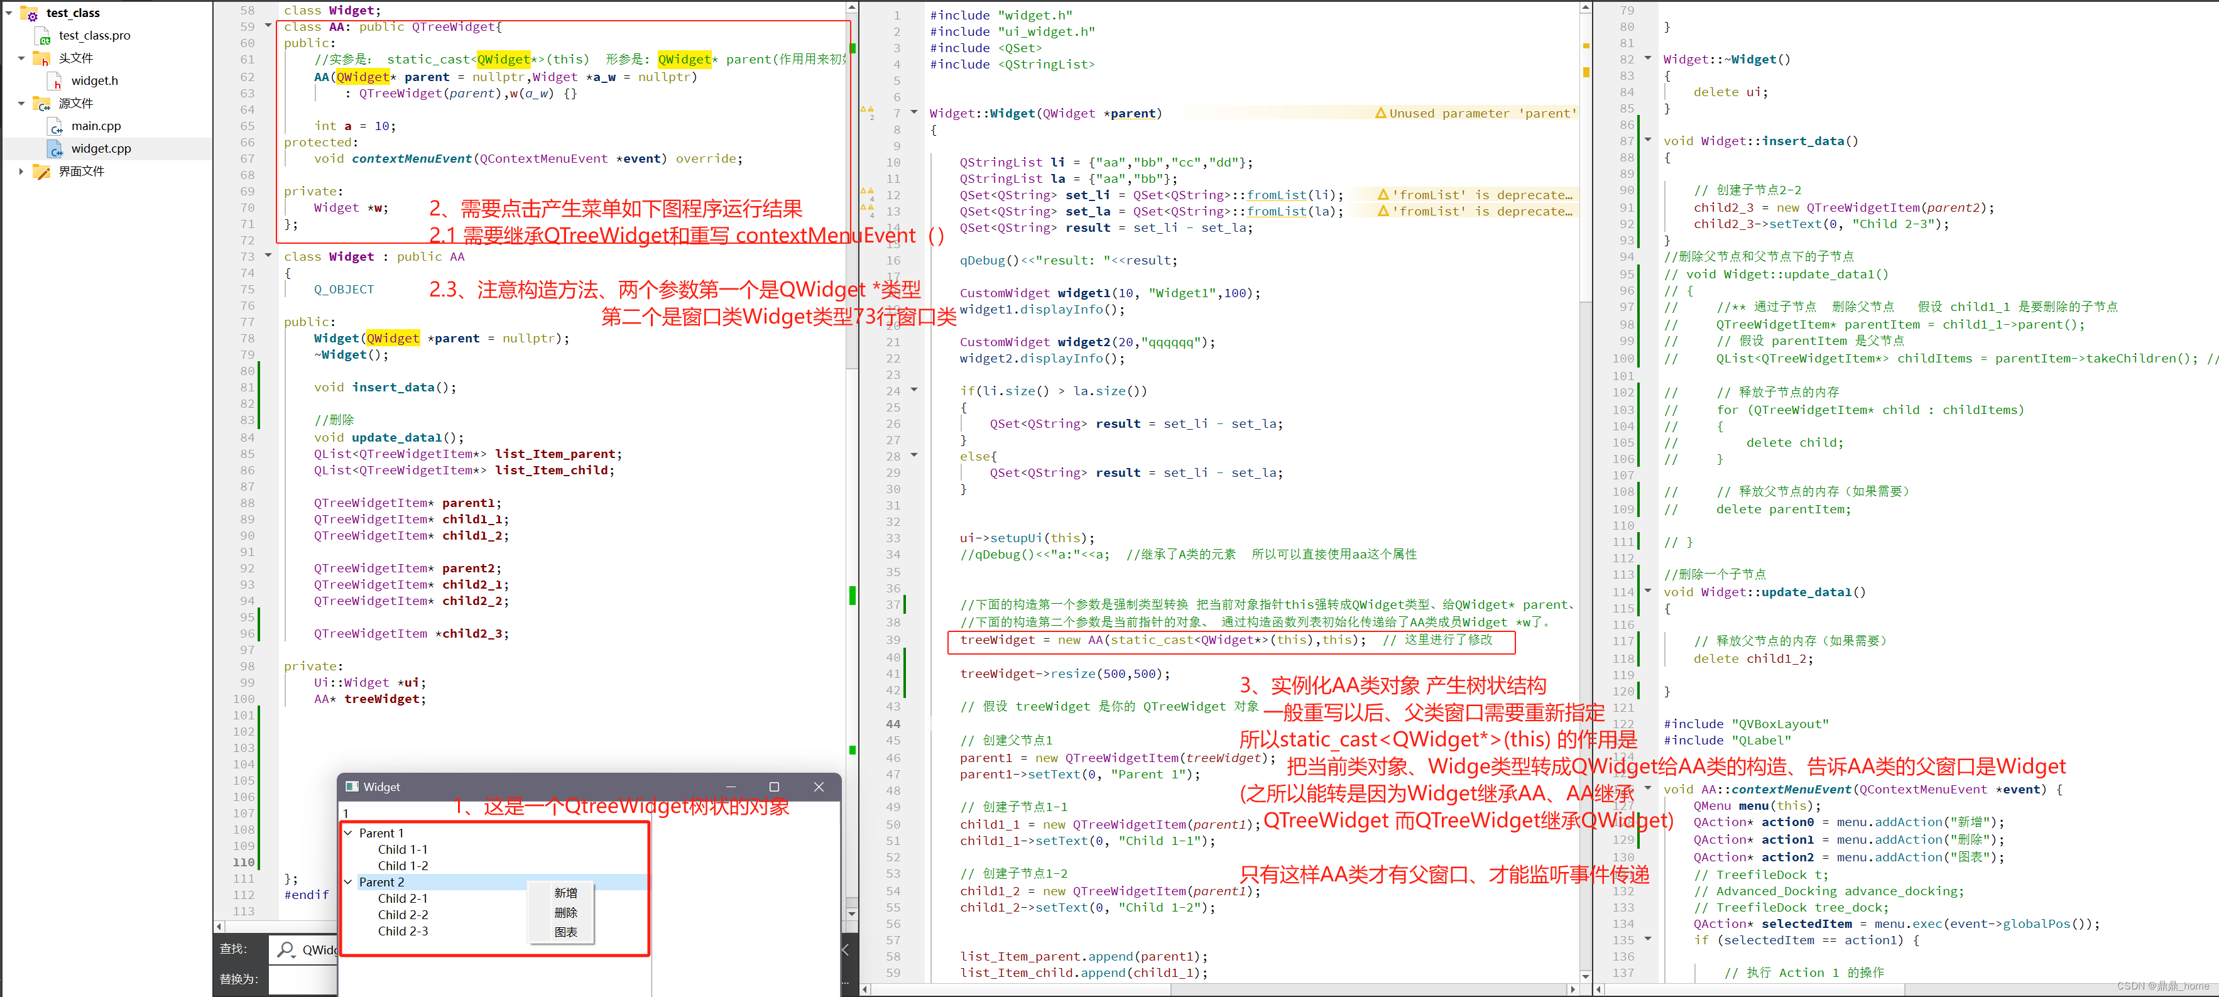
Task: Choose 新增 from the context menu
Action: tap(565, 893)
